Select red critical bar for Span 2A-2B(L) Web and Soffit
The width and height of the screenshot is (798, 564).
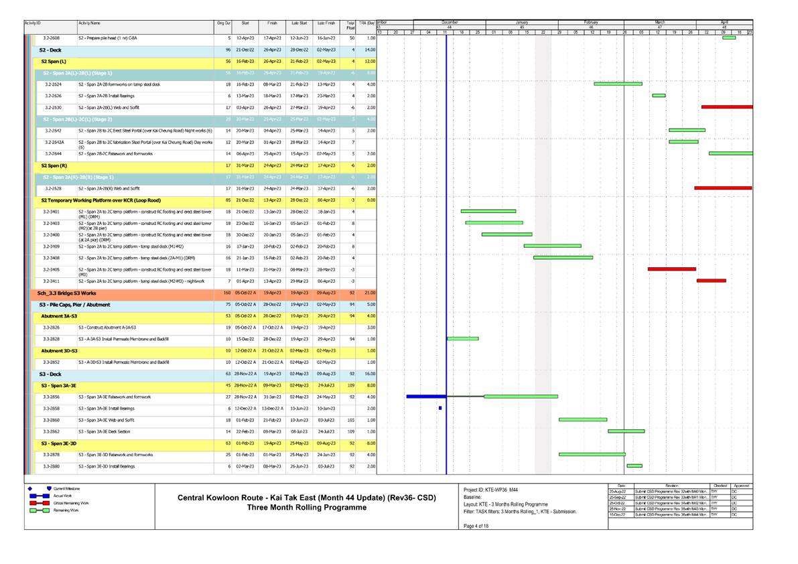(727, 106)
